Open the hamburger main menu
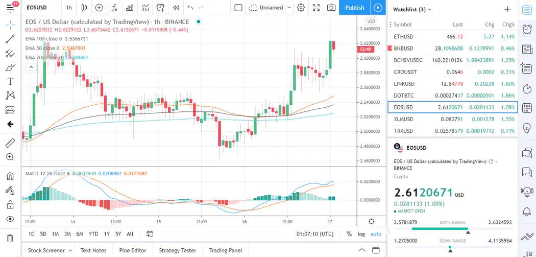Image resolution: width=536 pixels, height=257 pixels. coord(10,8)
